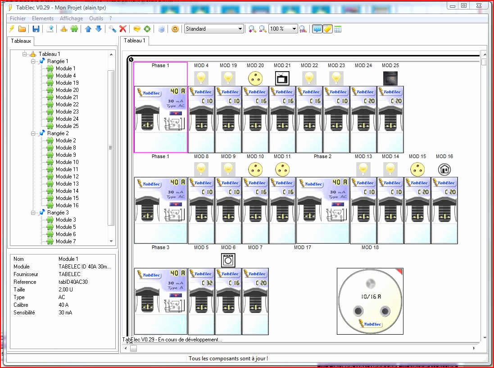Click the green crosshair target icon
The image size is (494, 368).
[x=147, y=29]
